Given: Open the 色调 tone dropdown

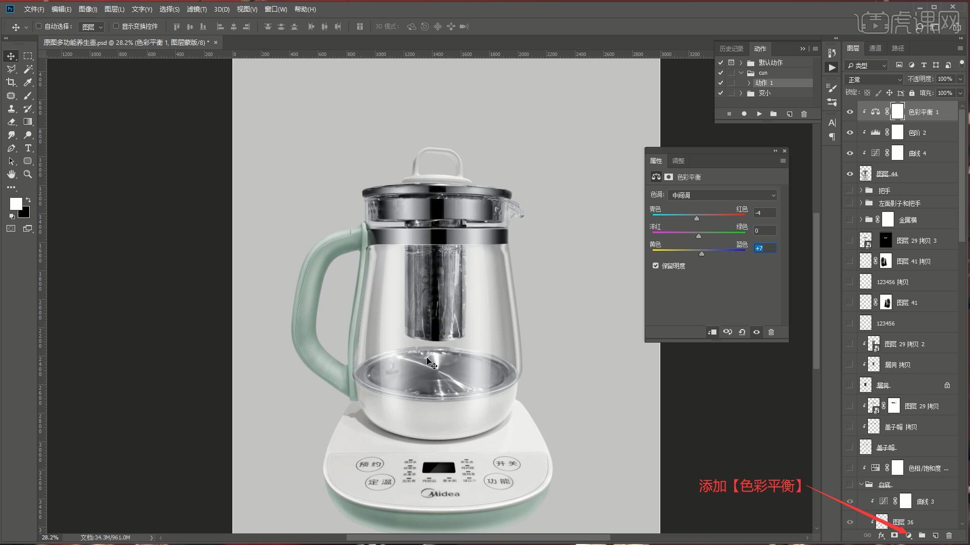Looking at the screenshot, I should click(722, 195).
